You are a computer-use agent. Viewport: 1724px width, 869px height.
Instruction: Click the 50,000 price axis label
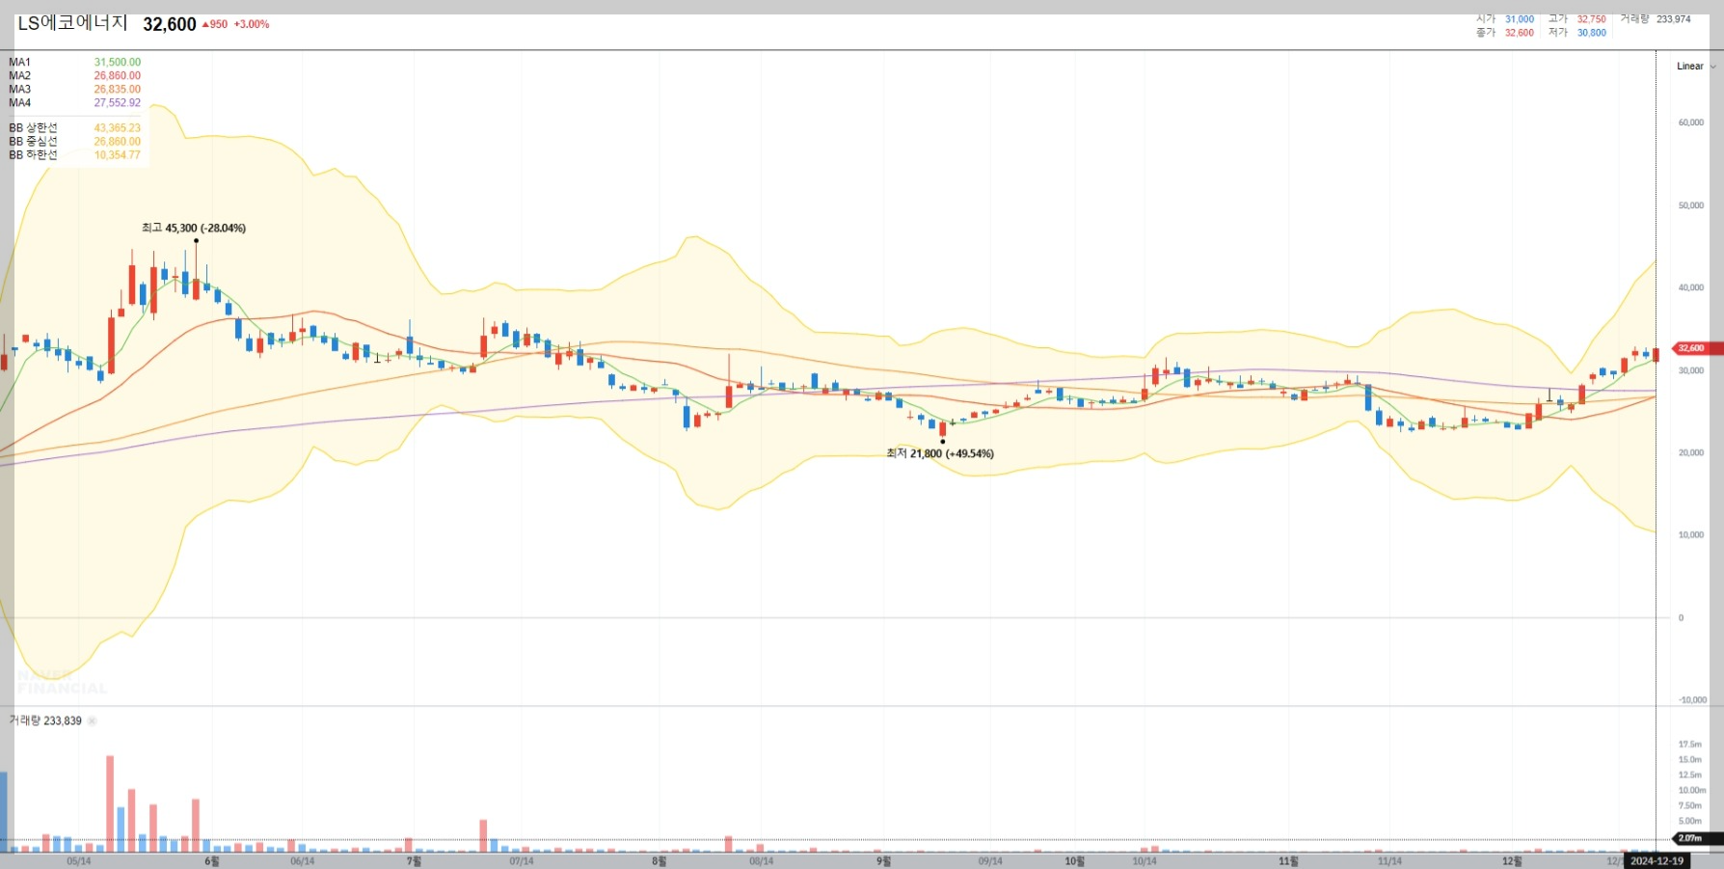click(x=1691, y=205)
